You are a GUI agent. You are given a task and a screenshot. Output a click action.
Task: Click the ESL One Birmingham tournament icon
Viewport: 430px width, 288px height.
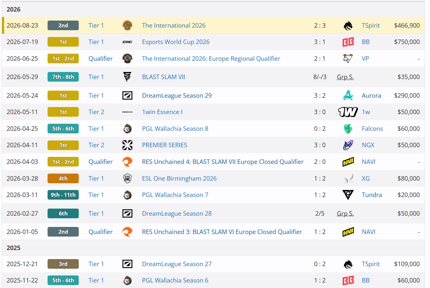click(127, 178)
